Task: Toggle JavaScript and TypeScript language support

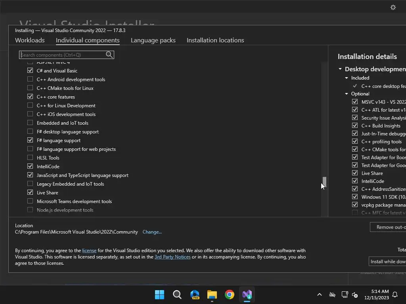Action: click(30, 175)
